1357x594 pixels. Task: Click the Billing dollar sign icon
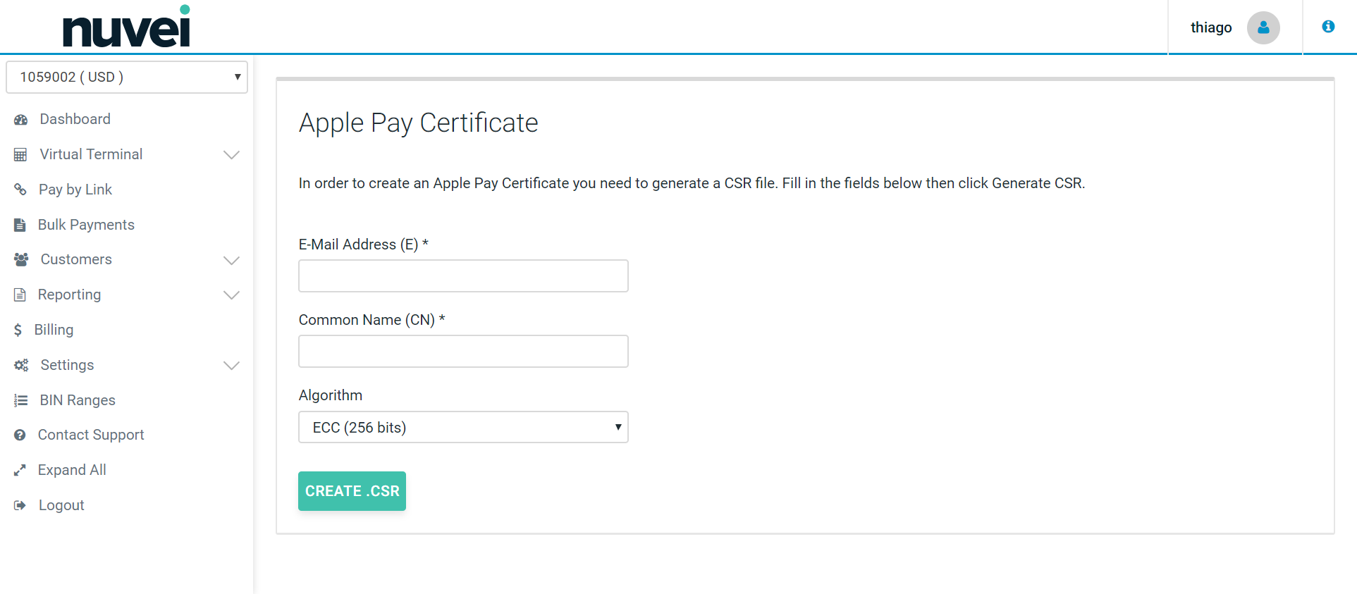18,330
